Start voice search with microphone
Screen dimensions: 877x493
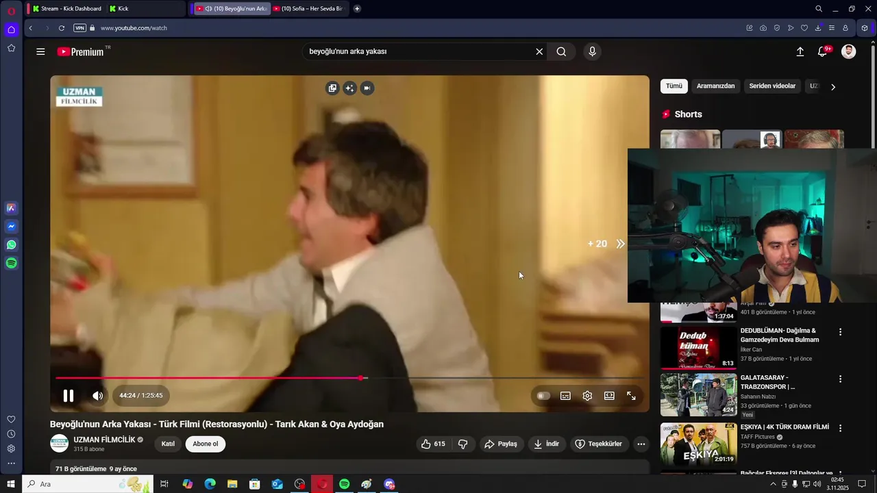(x=593, y=51)
